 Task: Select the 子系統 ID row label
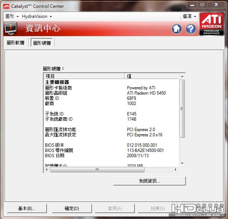(54, 114)
